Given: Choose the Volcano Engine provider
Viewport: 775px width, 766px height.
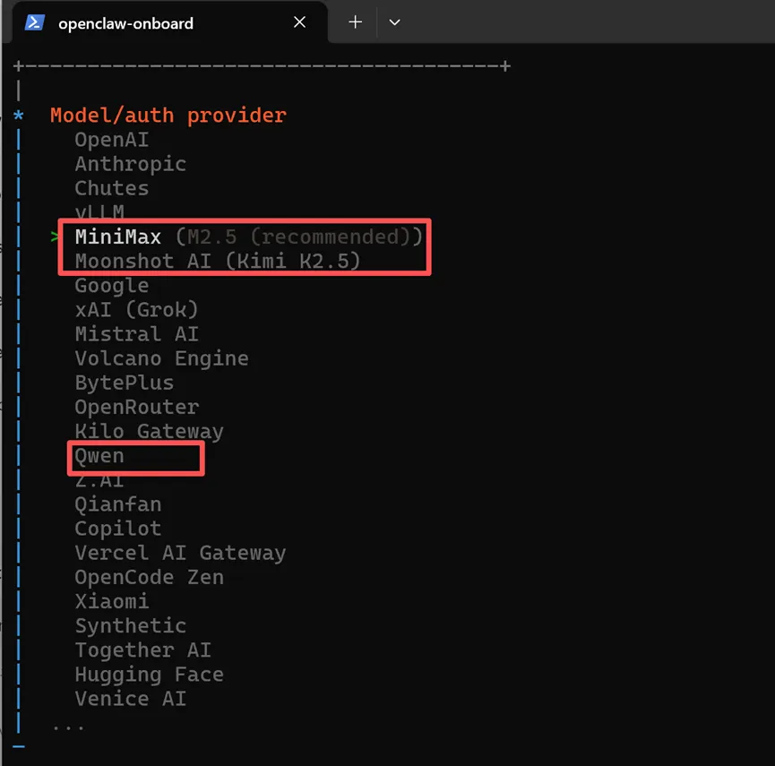Looking at the screenshot, I should tap(161, 358).
